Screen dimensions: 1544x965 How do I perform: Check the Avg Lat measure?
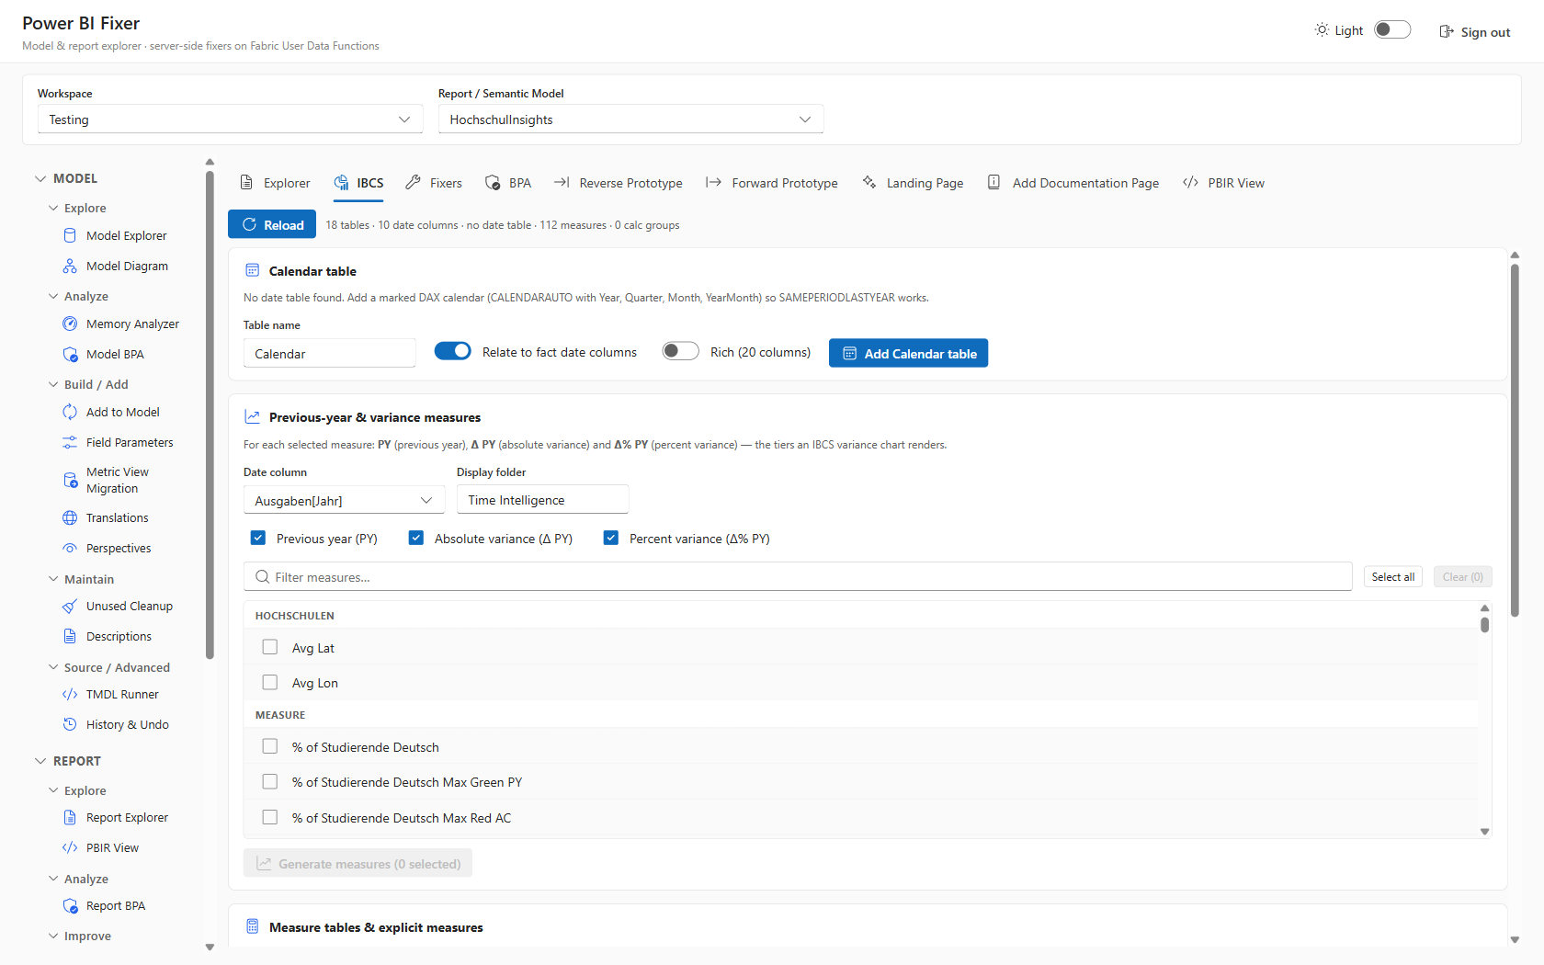pos(270,647)
